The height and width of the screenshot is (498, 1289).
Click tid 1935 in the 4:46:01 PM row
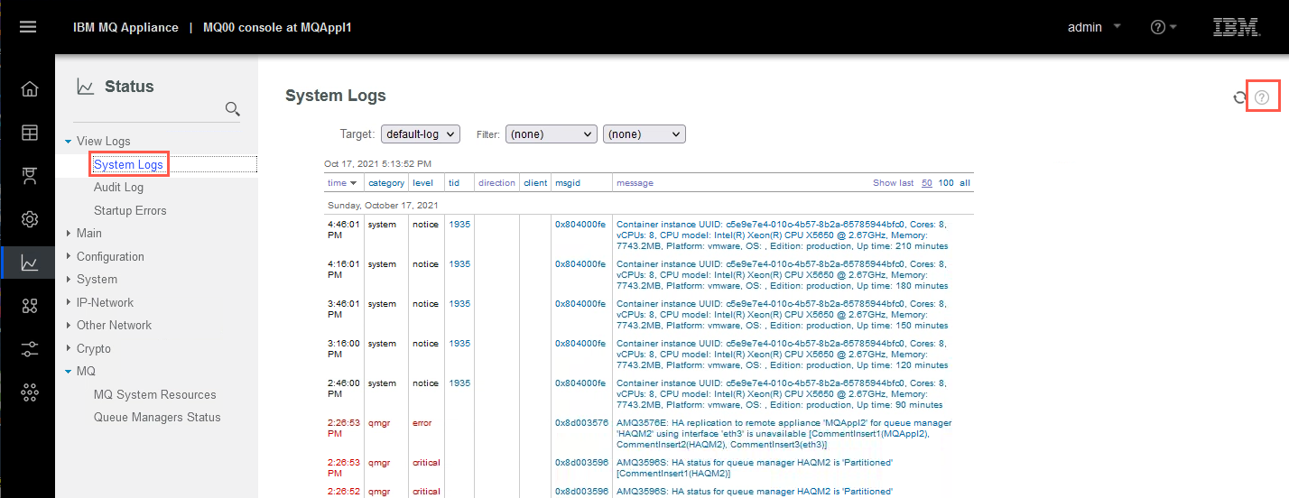click(x=459, y=225)
